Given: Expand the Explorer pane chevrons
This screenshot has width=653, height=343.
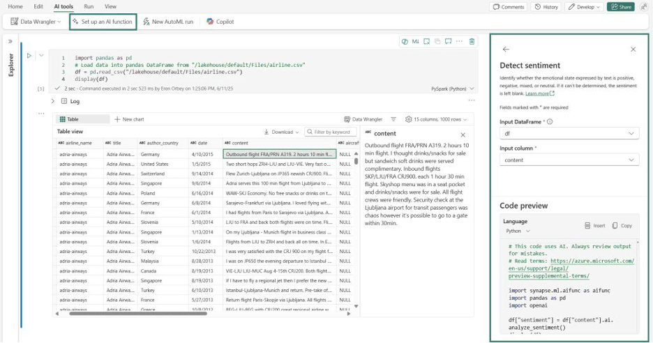Looking at the screenshot, I should pyautogui.click(x=10, y=41).
